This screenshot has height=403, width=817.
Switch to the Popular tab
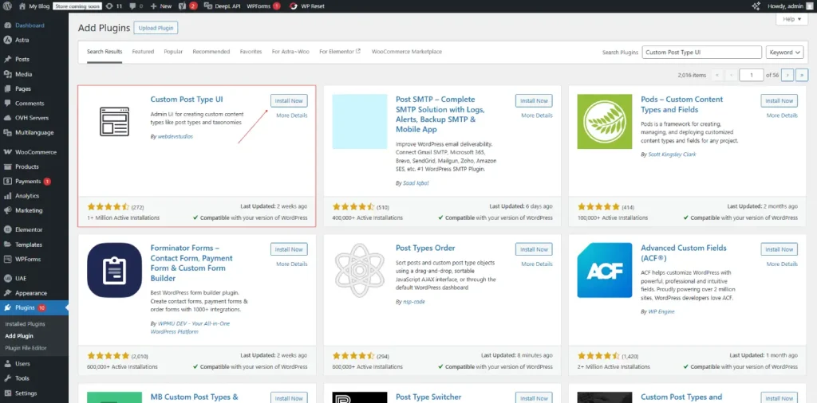click(x=173, y=52)
